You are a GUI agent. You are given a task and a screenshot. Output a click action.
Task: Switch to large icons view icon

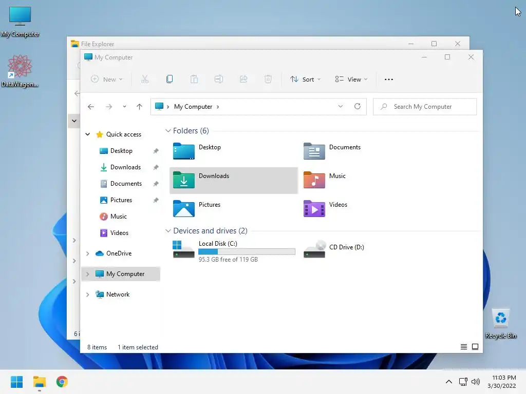pyautogui.click(x=475, y=347)
